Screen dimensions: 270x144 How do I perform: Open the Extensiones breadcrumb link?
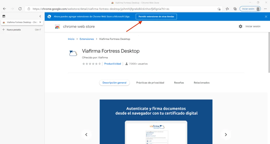coord(86,39)
